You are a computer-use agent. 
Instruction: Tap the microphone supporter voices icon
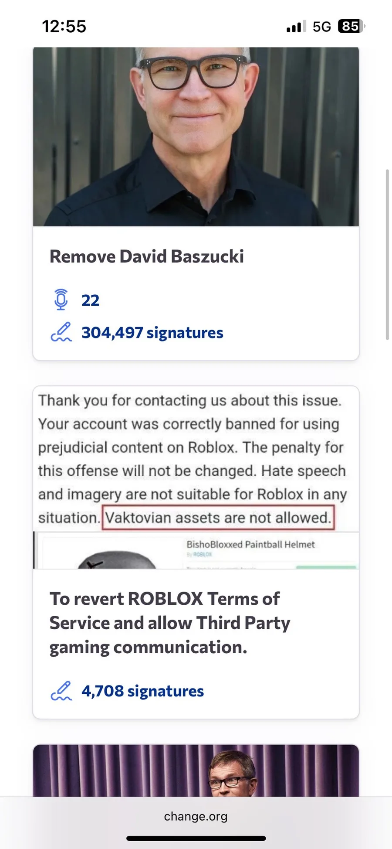(61, 300)
